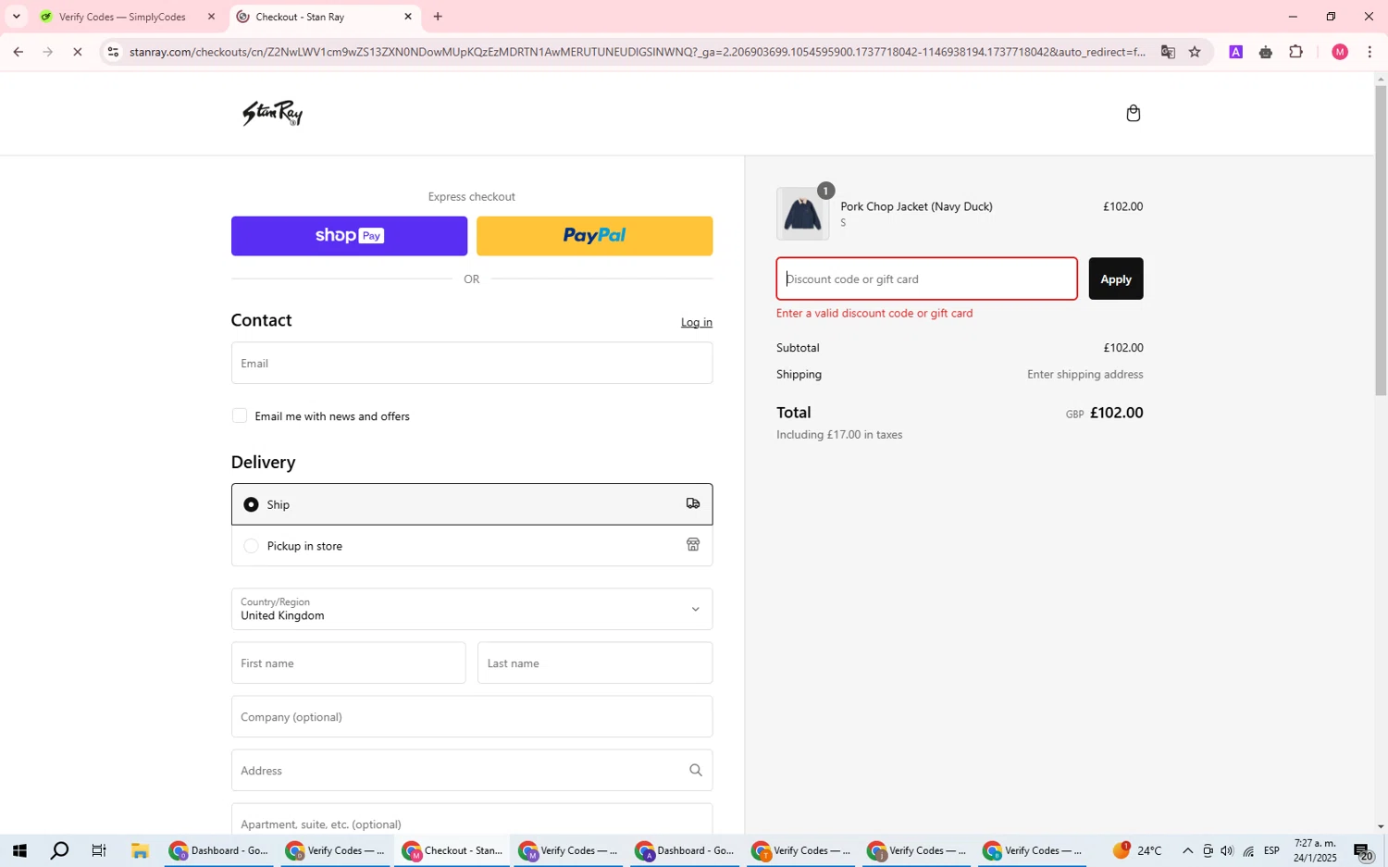
Task: Open the clock showing 7:27 a. m.
Action: click(1315, 850)
